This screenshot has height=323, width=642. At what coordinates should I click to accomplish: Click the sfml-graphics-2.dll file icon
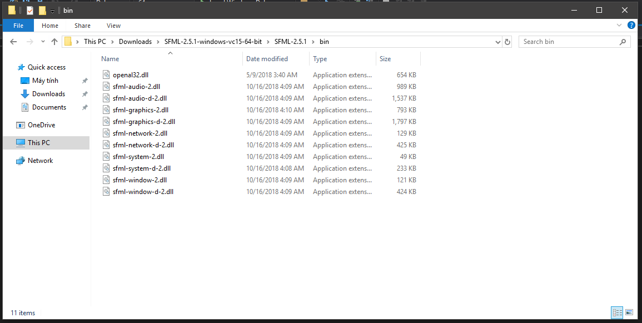click(106, 110)
